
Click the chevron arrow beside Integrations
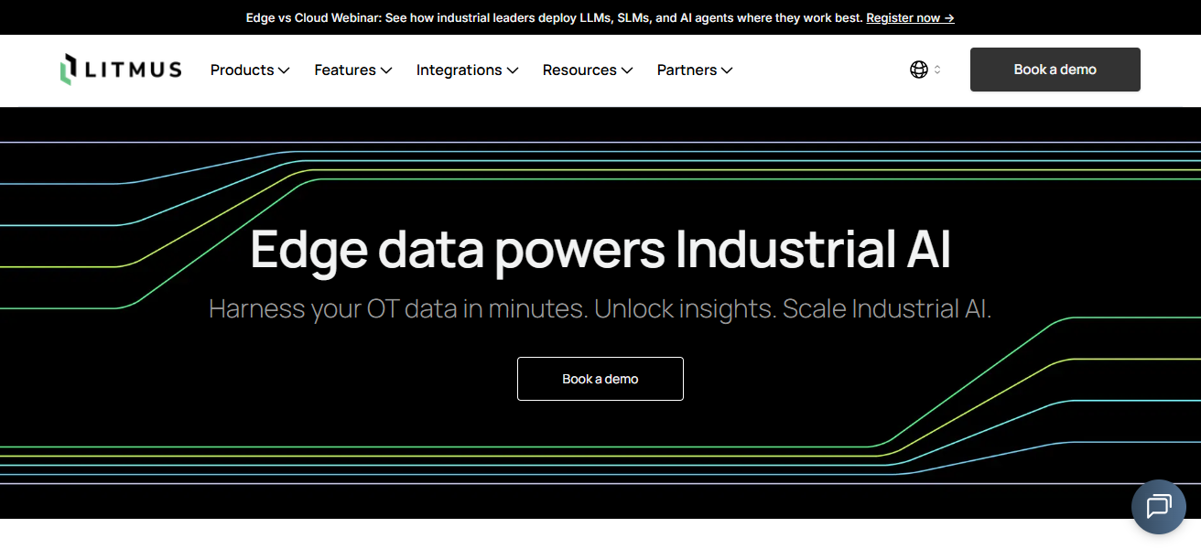point(513,70)
